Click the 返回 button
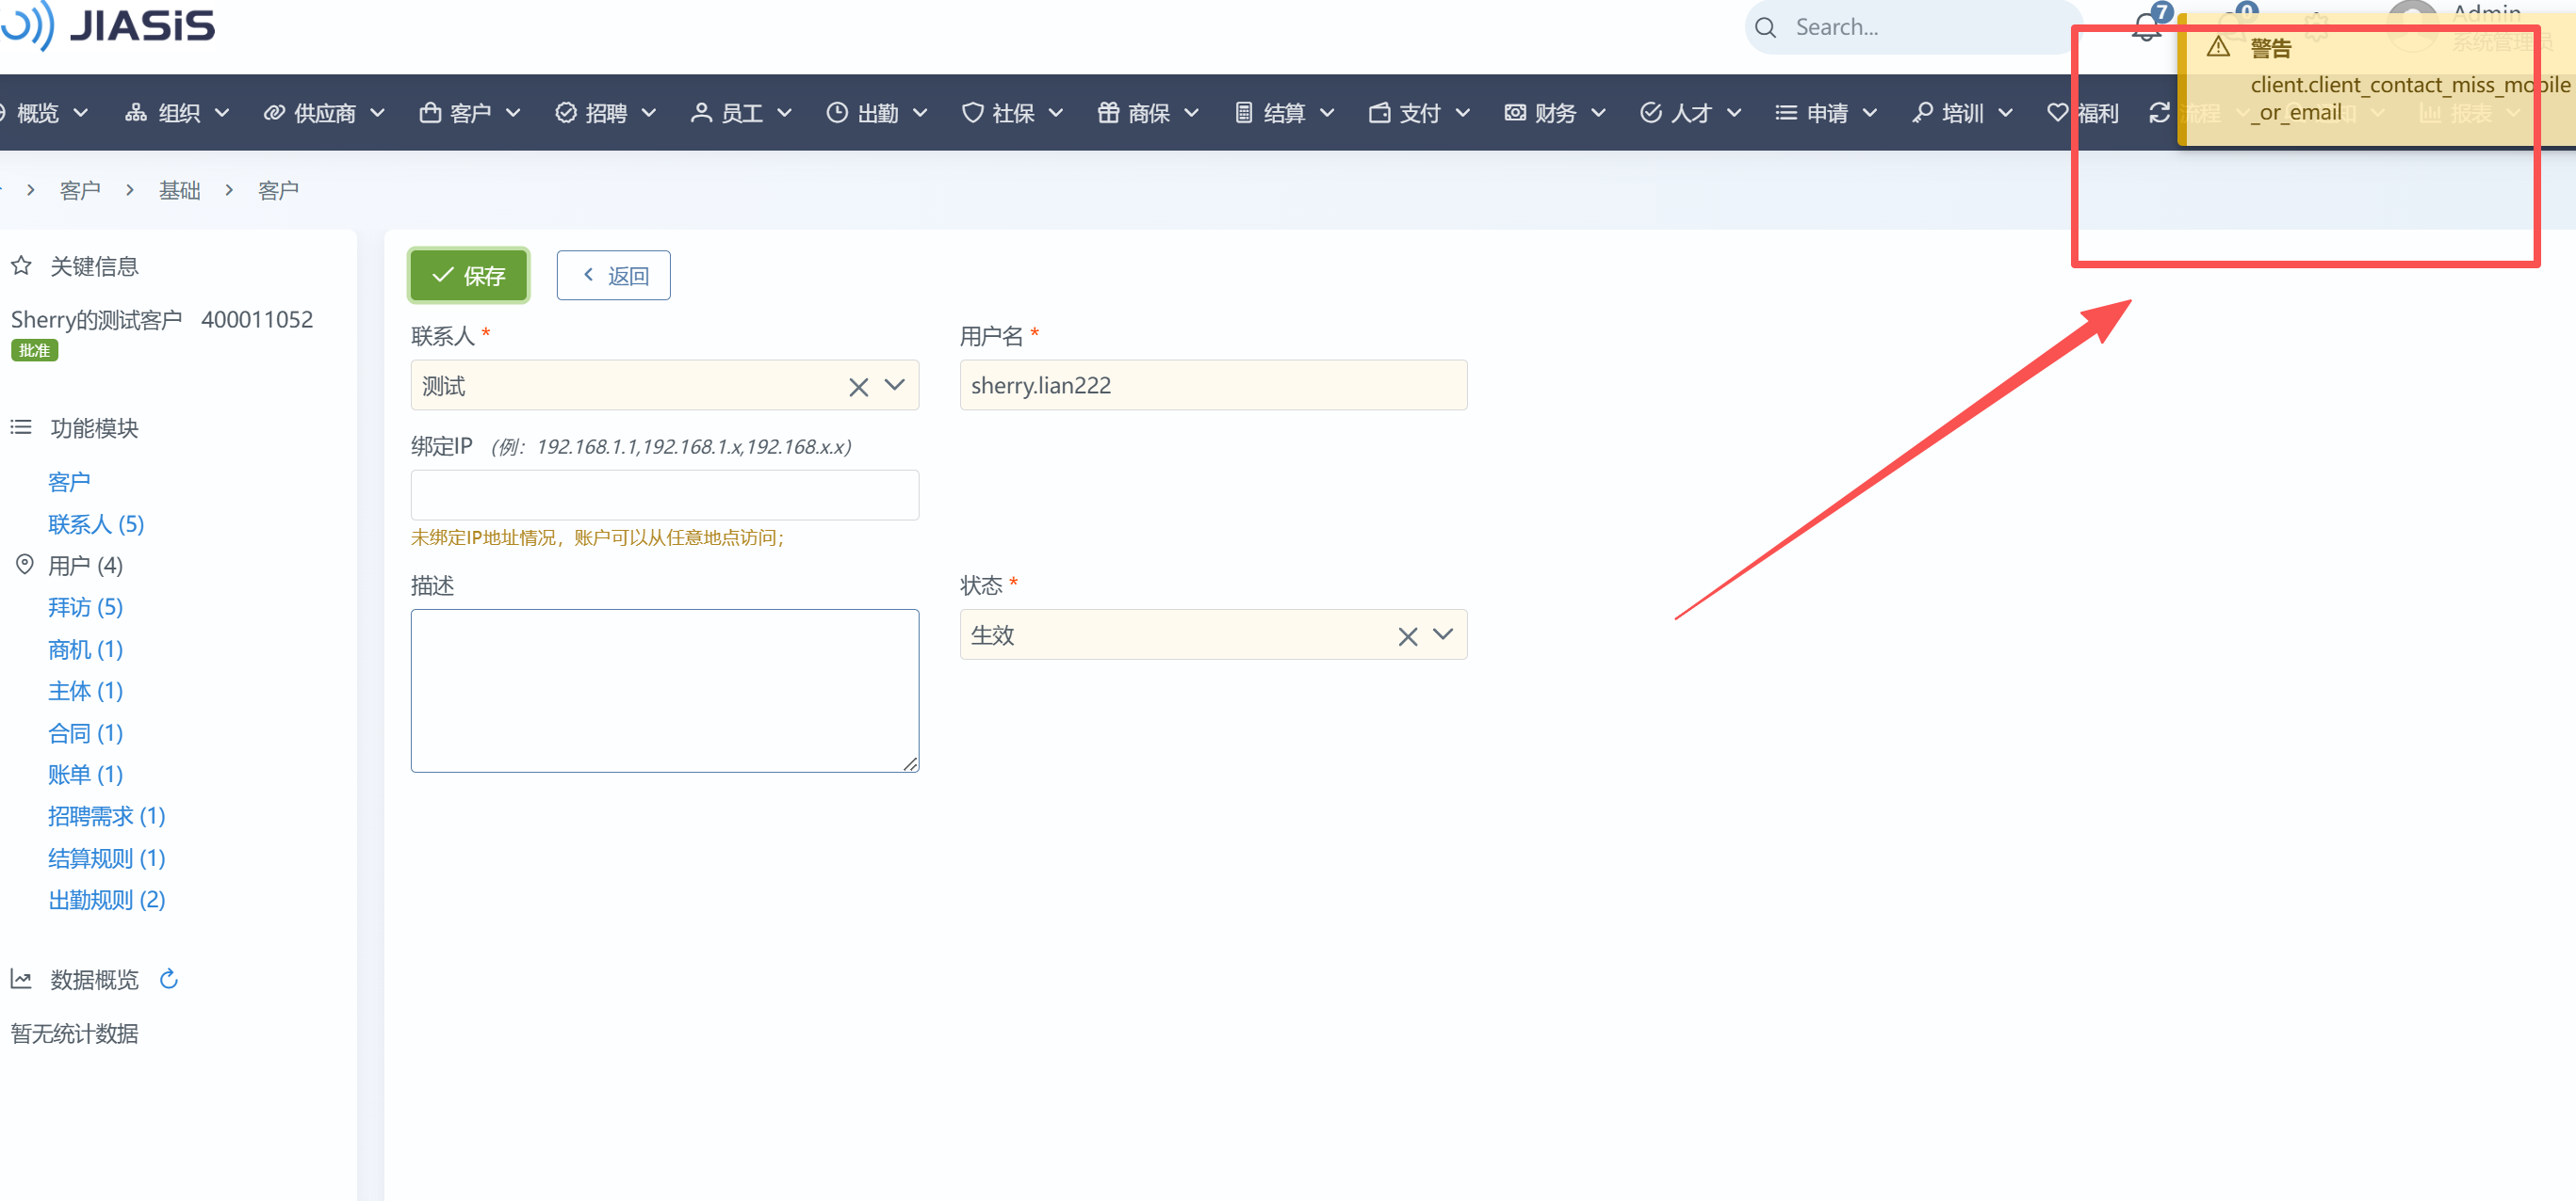This screenshot has height=1201, width=2576. (613, 275)
